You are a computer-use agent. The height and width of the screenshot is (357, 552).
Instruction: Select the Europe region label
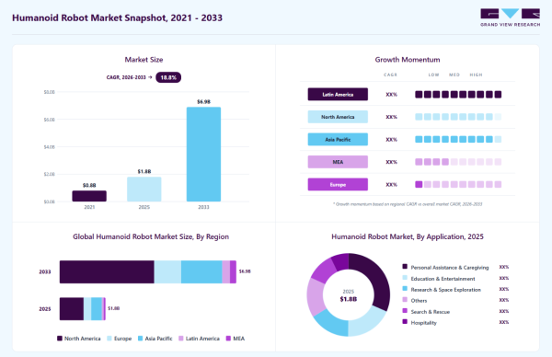tap(338, 185)
